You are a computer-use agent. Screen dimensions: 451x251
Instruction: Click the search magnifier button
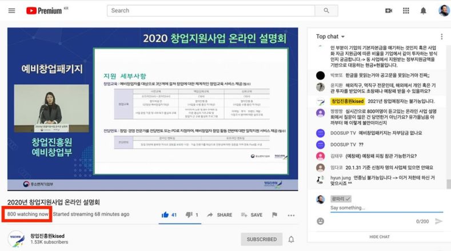pyautogui.click(x=326, y=10)
